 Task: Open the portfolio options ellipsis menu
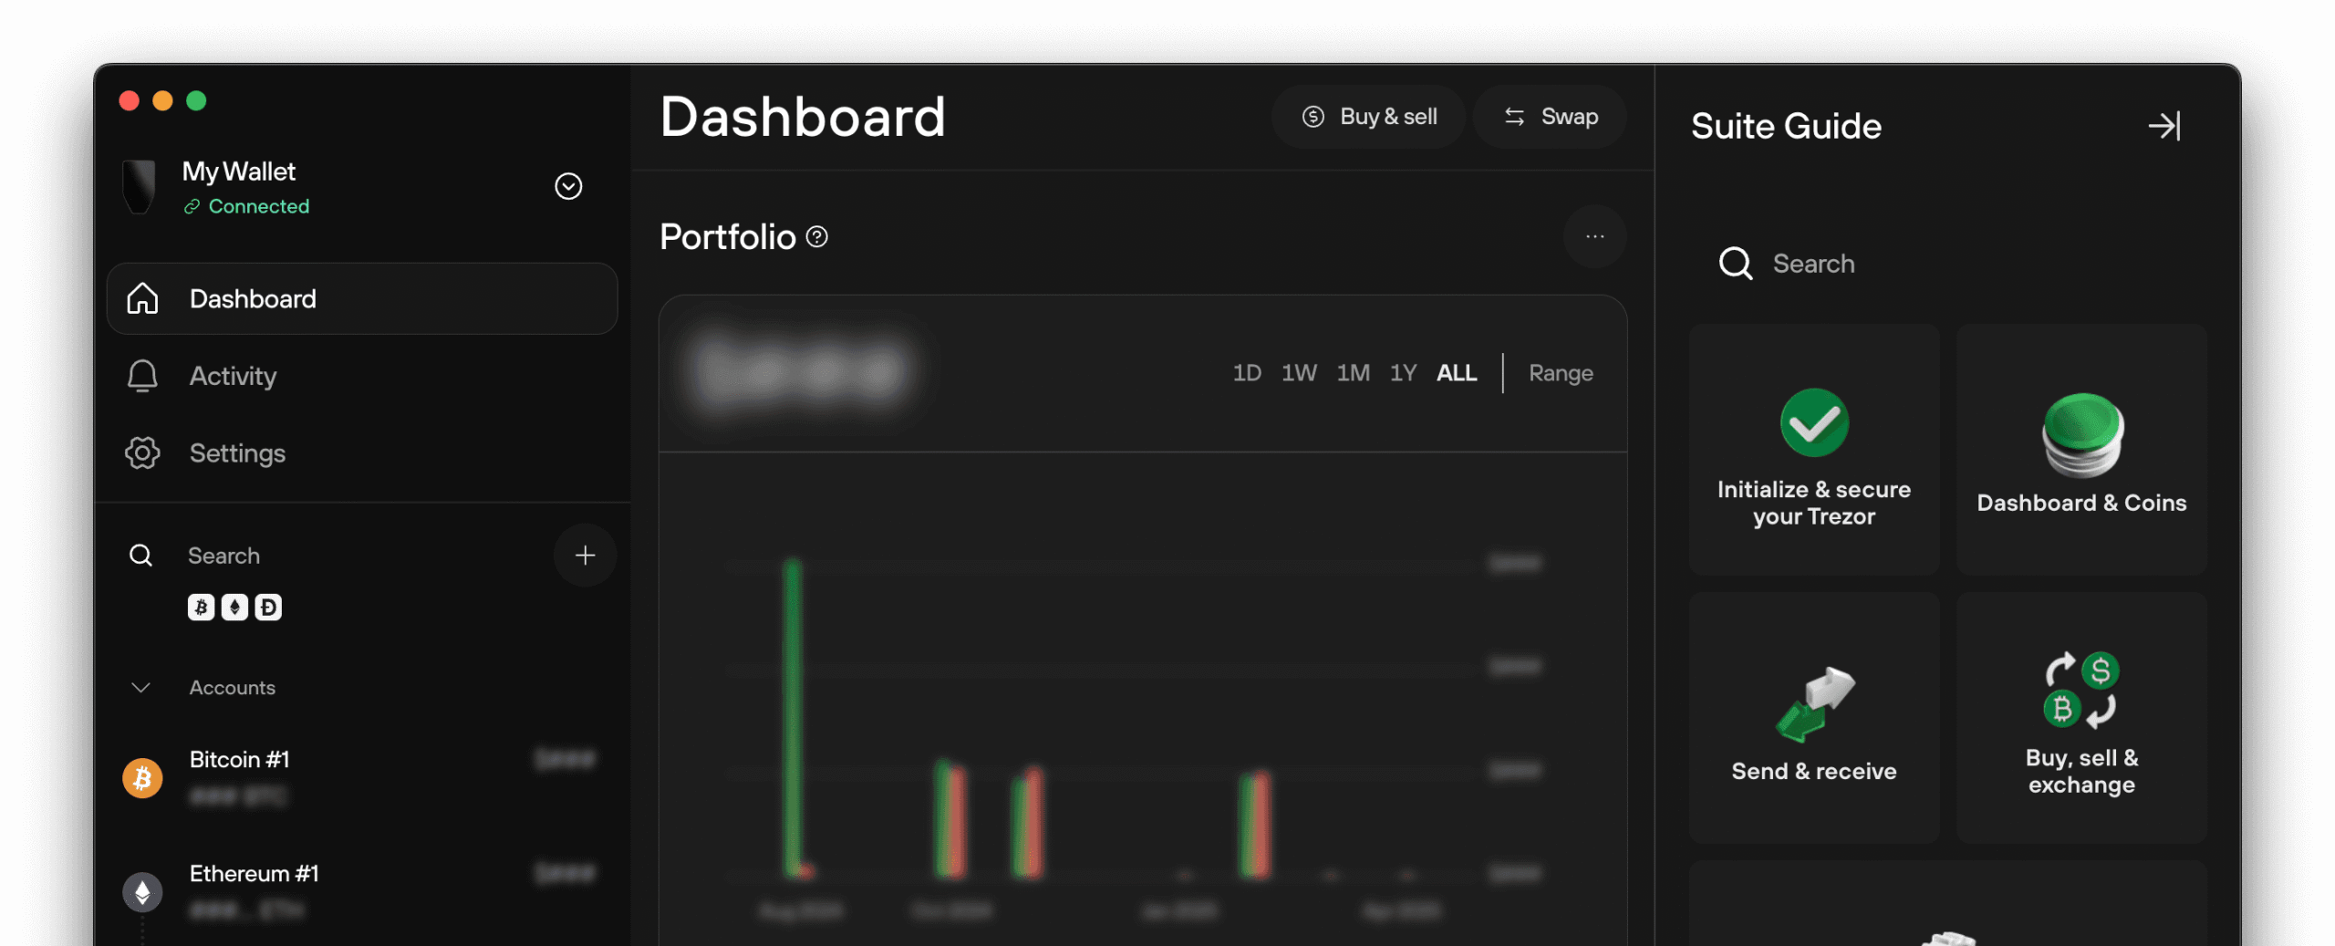click(x=1594, y=236)
